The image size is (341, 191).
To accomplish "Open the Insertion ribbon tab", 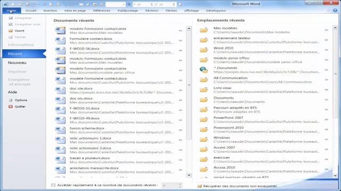I will 50,11.
